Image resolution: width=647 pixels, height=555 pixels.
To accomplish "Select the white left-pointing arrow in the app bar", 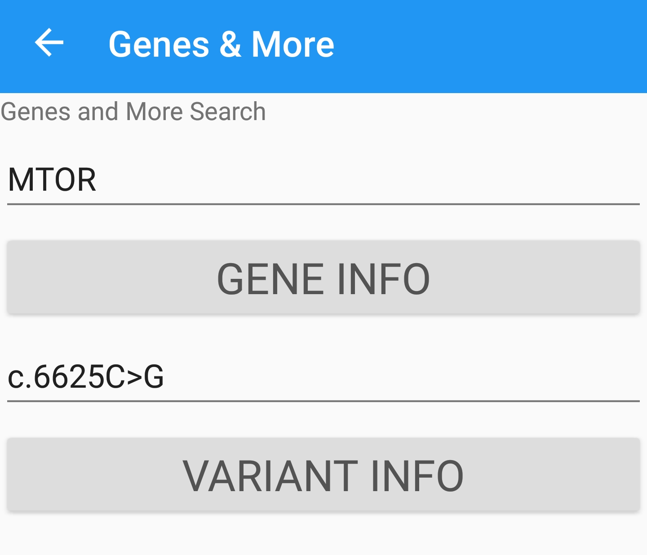I will [x=49, y=43].
